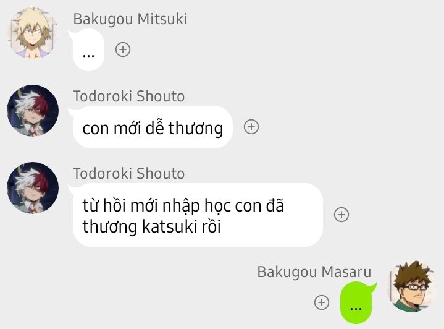Tap Mitsuki's white '...' message bubble
444x329 pixels.
click(86, 50)
